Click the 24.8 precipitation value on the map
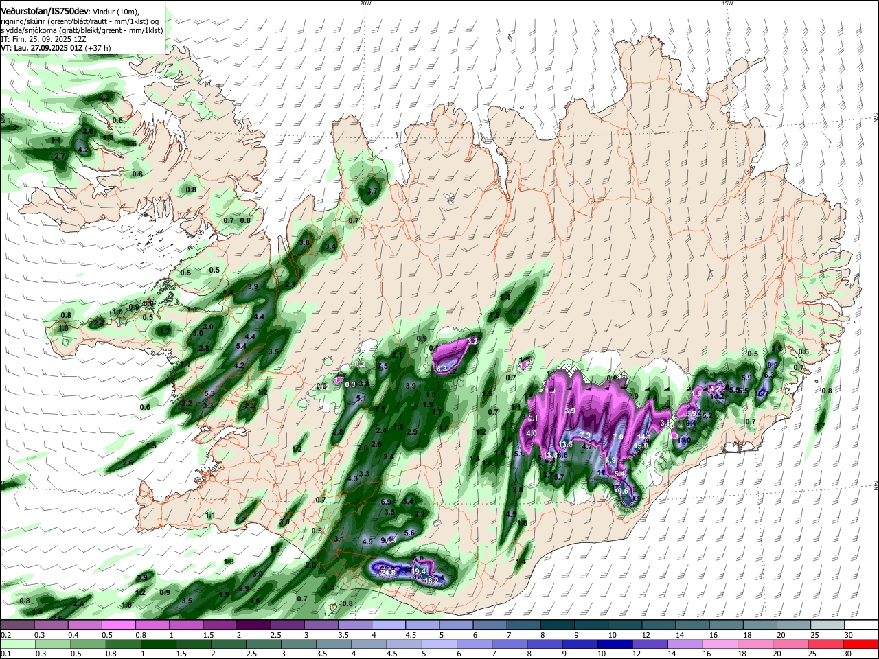This screenshot has width=879, height=659. coord(388,573)
